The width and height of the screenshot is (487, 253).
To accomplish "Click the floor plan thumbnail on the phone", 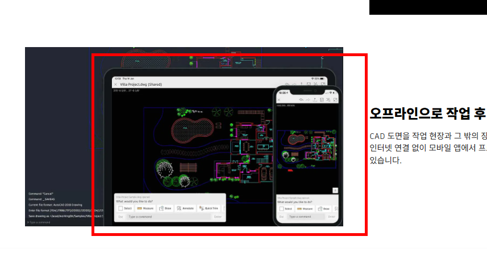I will 306,149.
